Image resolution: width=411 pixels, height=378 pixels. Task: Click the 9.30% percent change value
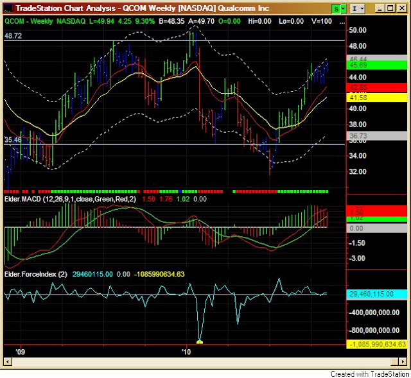pyautogui.click(x=144, y=21)
